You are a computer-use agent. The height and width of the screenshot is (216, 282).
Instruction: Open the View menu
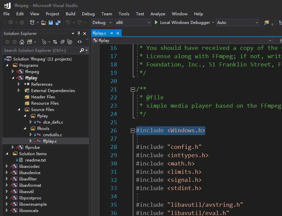click(35, 14)
